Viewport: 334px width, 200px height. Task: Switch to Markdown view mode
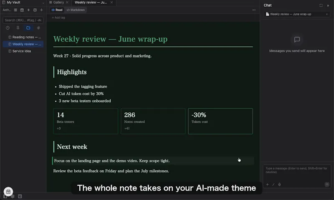coord(76,10)
